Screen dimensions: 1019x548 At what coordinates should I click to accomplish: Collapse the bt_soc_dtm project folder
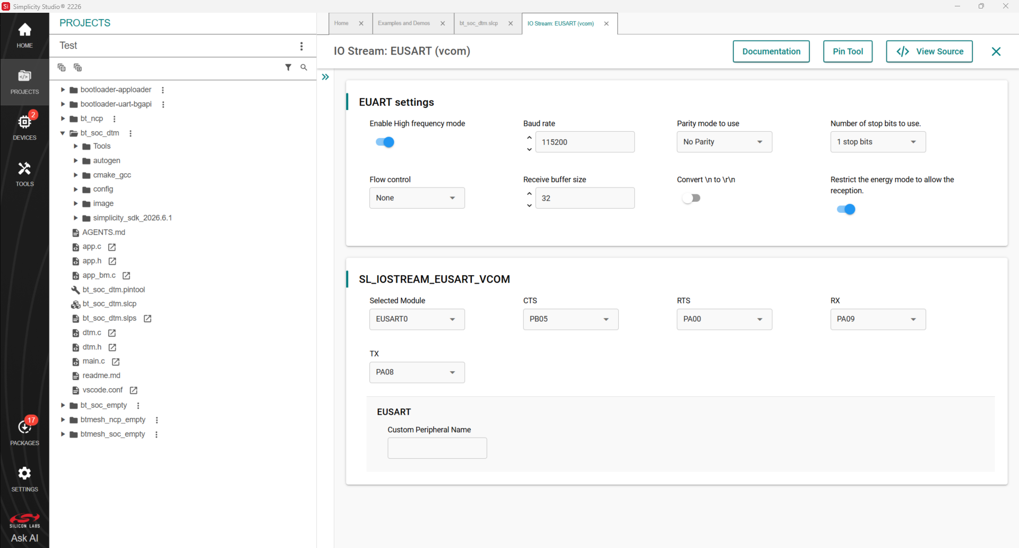coord(63,133)
